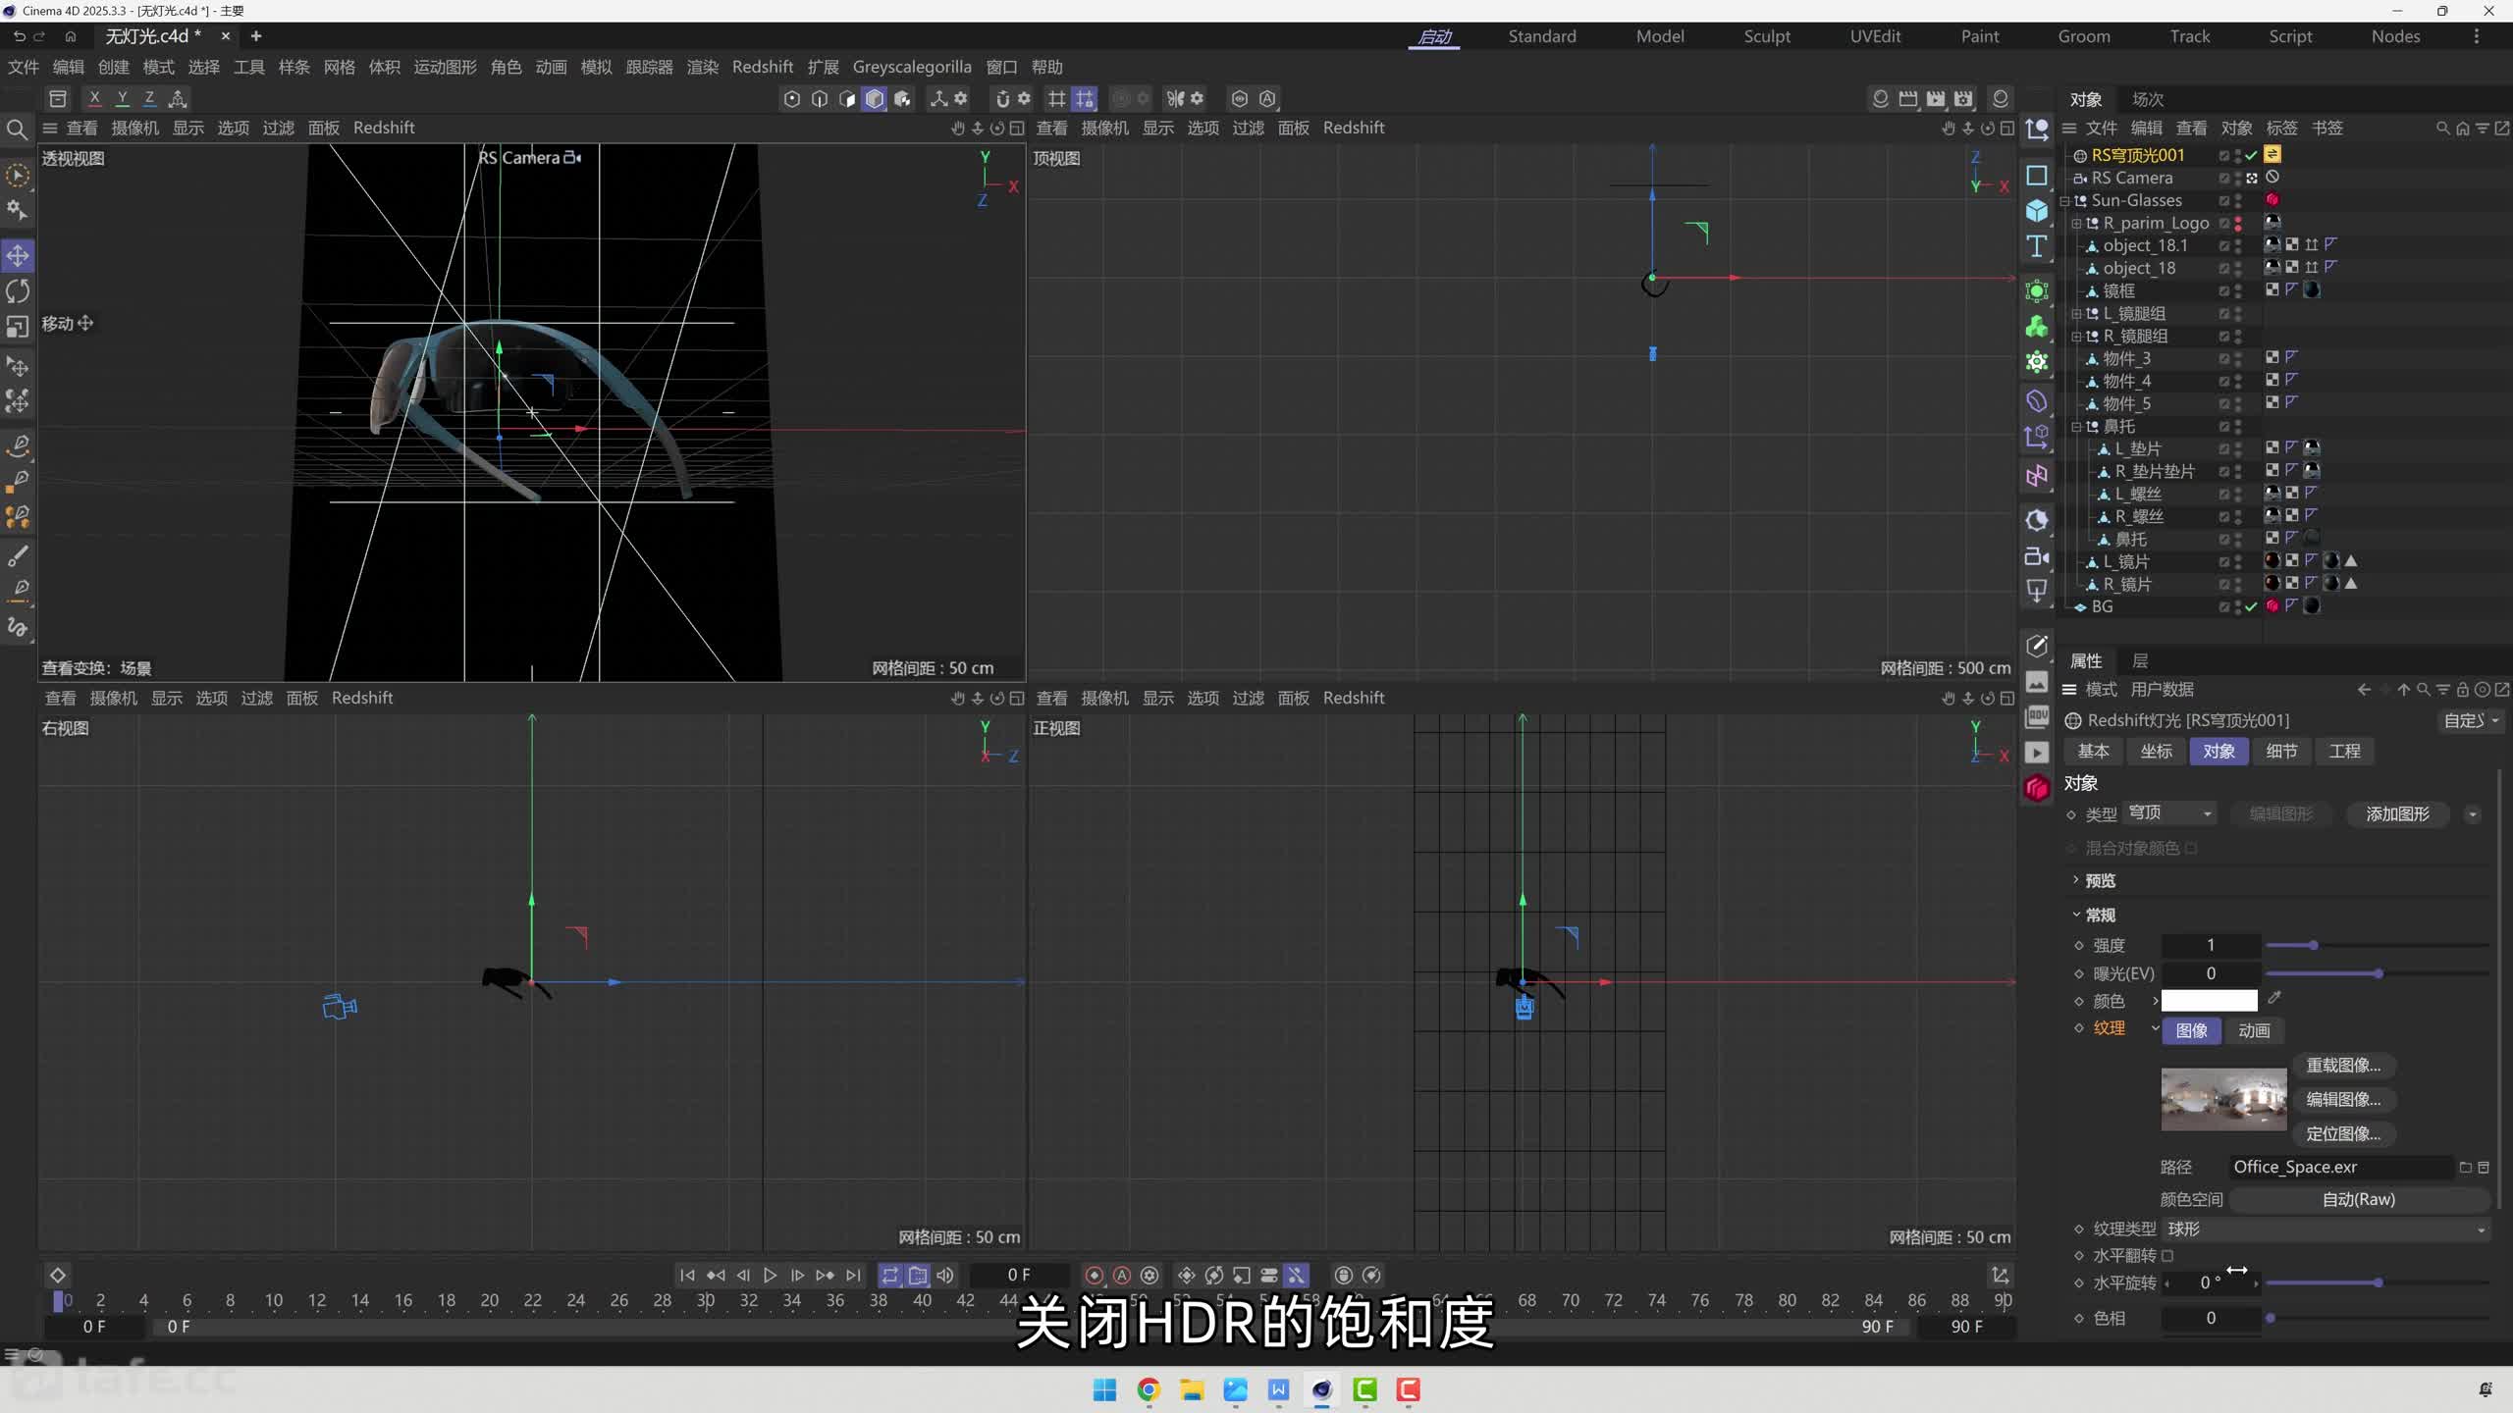Toggle the autokeying button
Viewport: 2513px width, 1413px height.
1122,1276
